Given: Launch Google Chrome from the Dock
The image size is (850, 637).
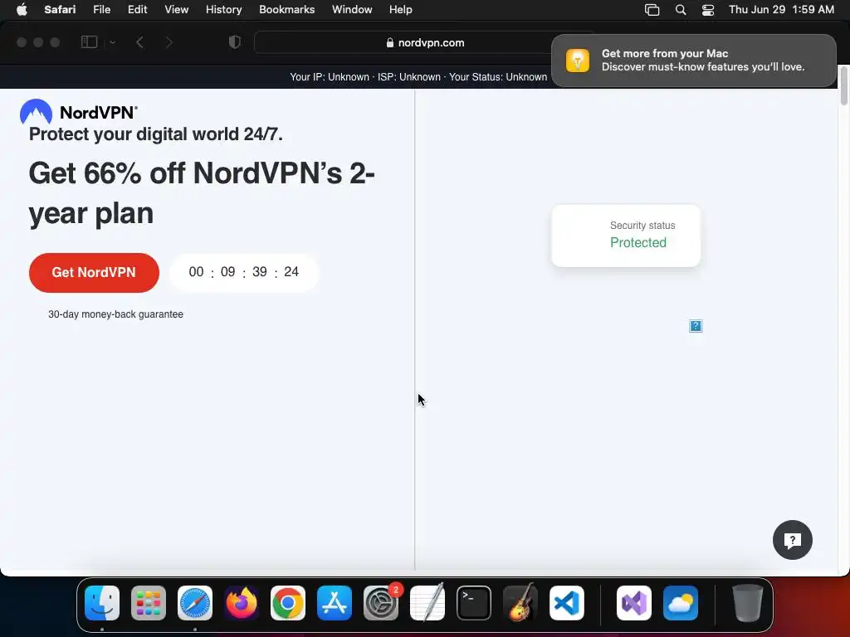Looking at the screenshot, I should point(288,603).
